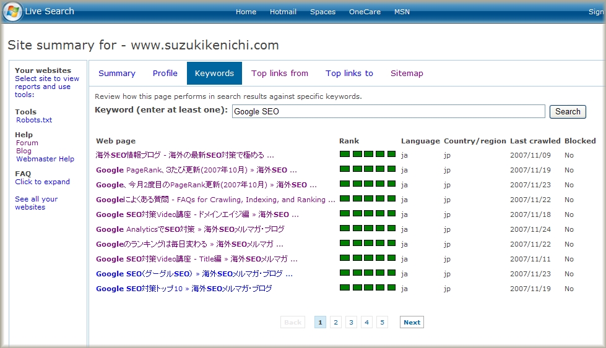This screenshot has height=348, width=606.
Task: Click the disabled Back page button
Action: click(x=293, y=322)
